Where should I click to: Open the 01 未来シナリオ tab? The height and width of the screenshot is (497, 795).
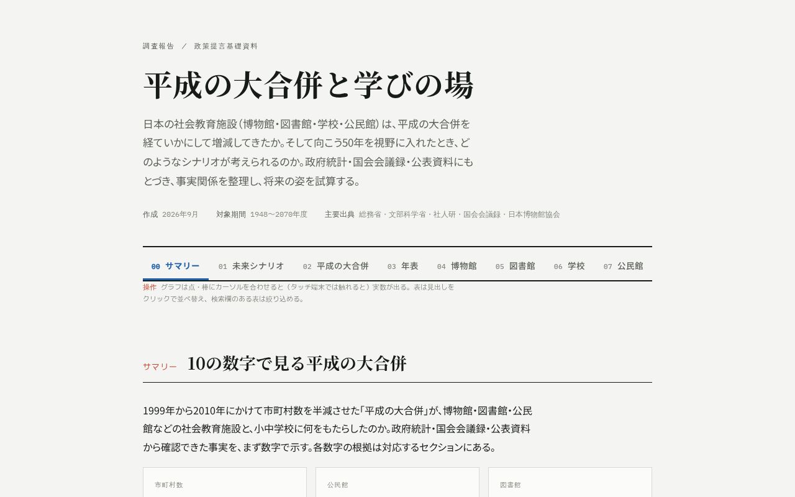(252, 266)
